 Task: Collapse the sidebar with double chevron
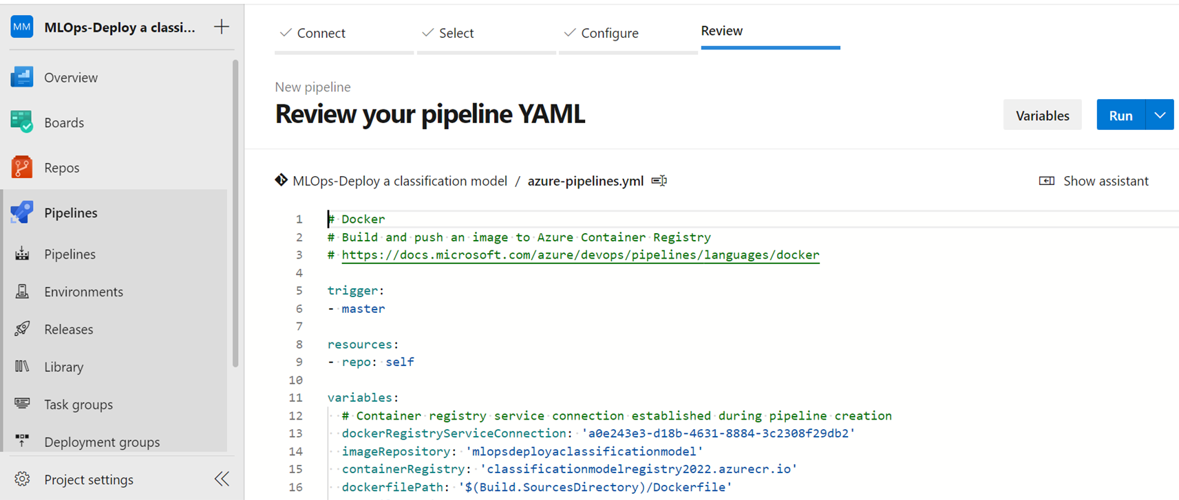click(x=222, y=479)
